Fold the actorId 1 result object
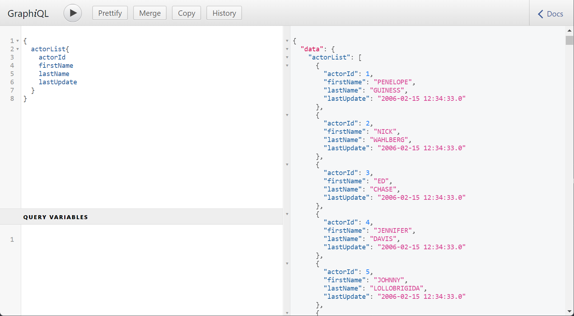This screenshot has height=316, width=574. click(x=287, y=66)
